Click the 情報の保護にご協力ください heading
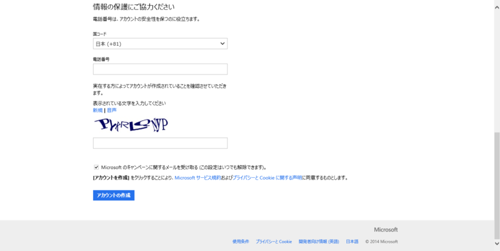The height and width of the screenshot is (251, 500). pyautogui.click(x=134, y=7)
